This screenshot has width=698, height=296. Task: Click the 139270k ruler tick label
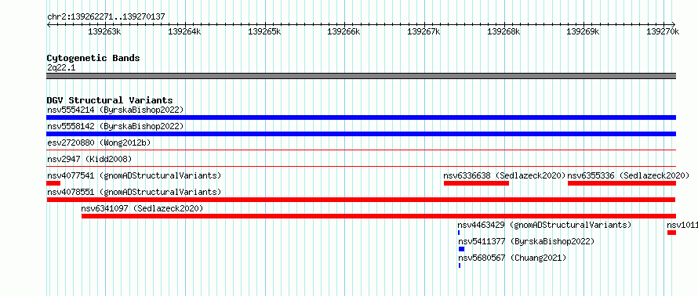[663, 31]
